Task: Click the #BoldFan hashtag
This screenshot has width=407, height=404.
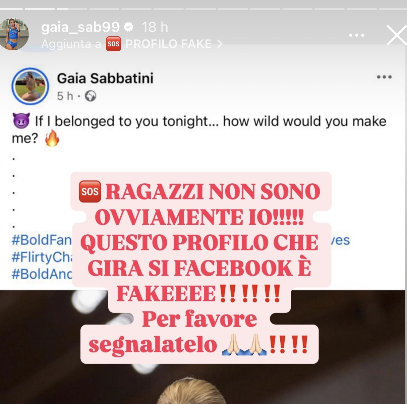Action: click(x=42, y=240)
